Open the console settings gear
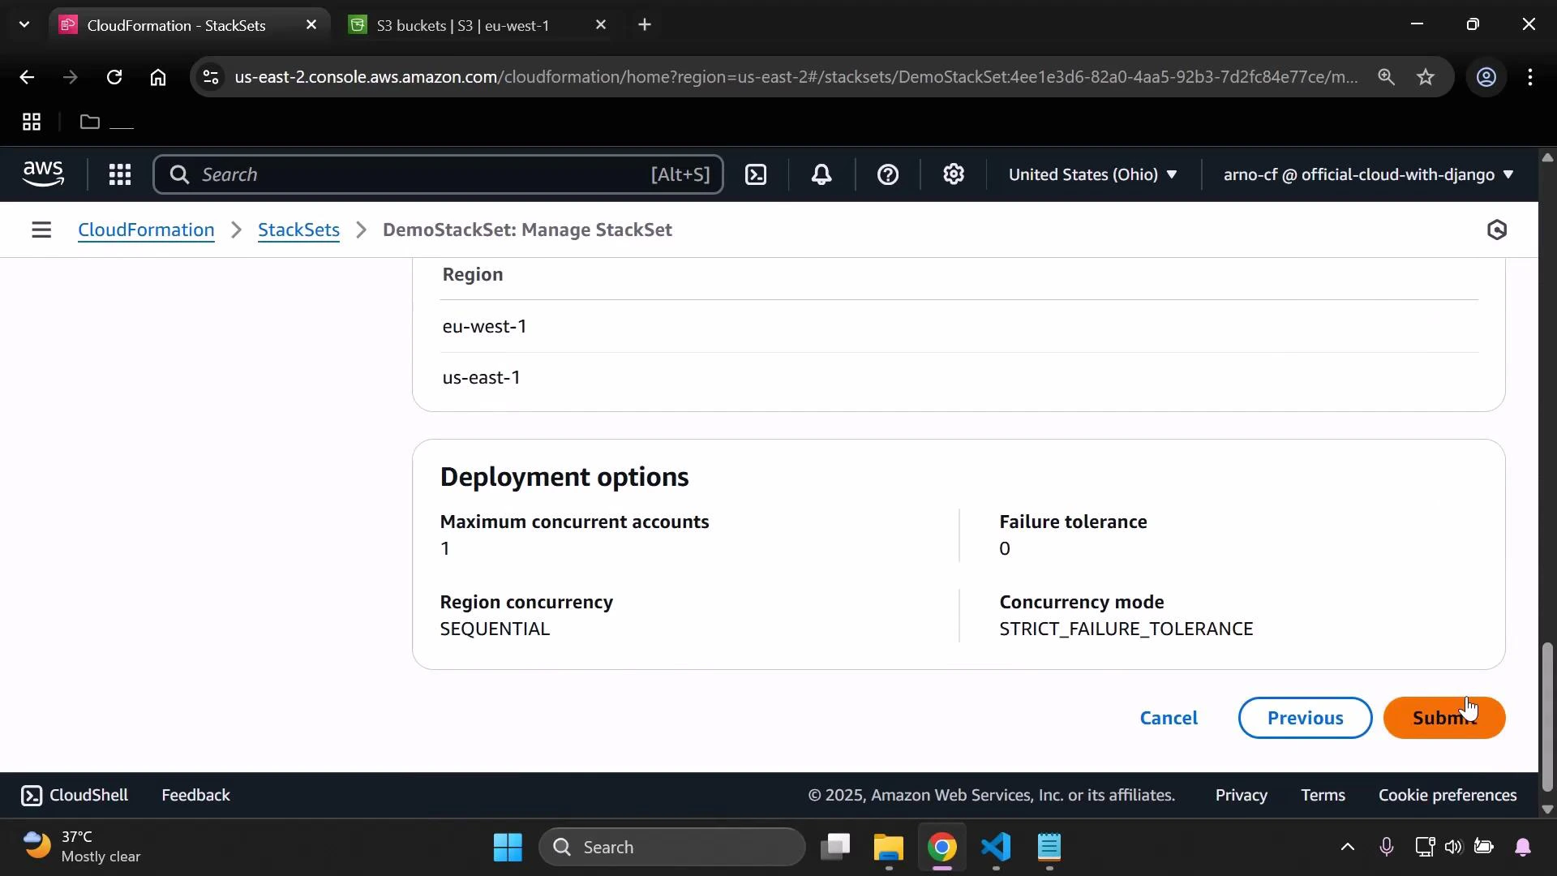This screenshot has height=876, width=1557. [x=954, y=174]
